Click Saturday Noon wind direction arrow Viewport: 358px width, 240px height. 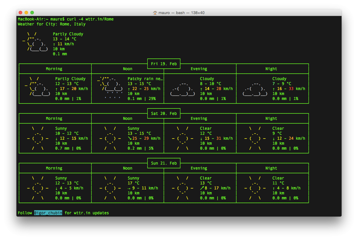[x=129, y=138]
